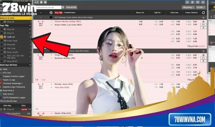Click the Bi Ma Thuật sport icon
Image resolution: width=215 pixels, height=127 pixels.
click(x=5, y=41)
